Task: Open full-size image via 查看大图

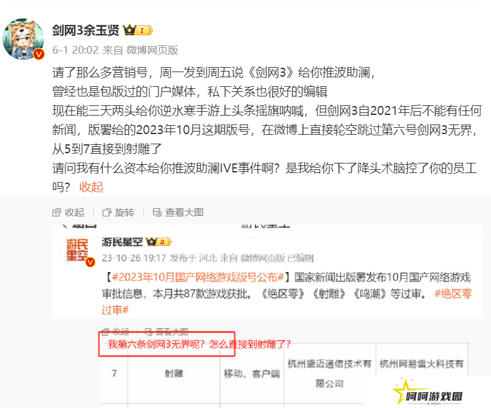Action: 178,213
